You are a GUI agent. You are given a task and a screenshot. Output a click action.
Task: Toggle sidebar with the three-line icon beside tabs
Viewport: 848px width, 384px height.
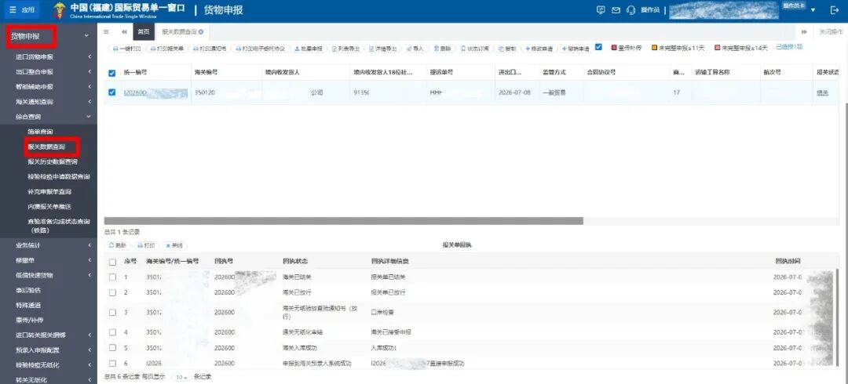(x=106, y=32)
